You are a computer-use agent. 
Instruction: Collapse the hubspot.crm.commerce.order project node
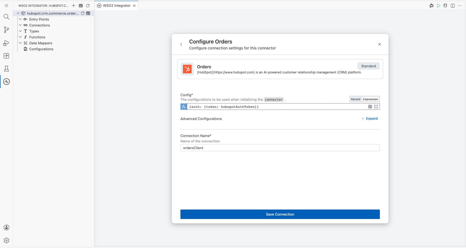(x=18, y=13)
